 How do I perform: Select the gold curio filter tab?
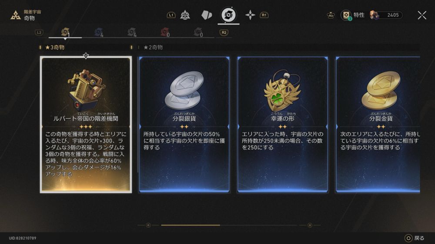click(x=65, y=33)
